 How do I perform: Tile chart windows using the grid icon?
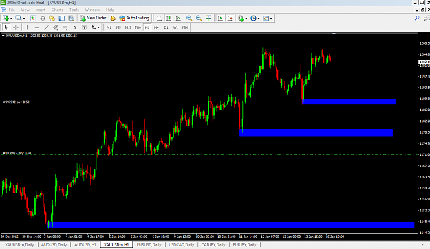(x=208, y=19)
